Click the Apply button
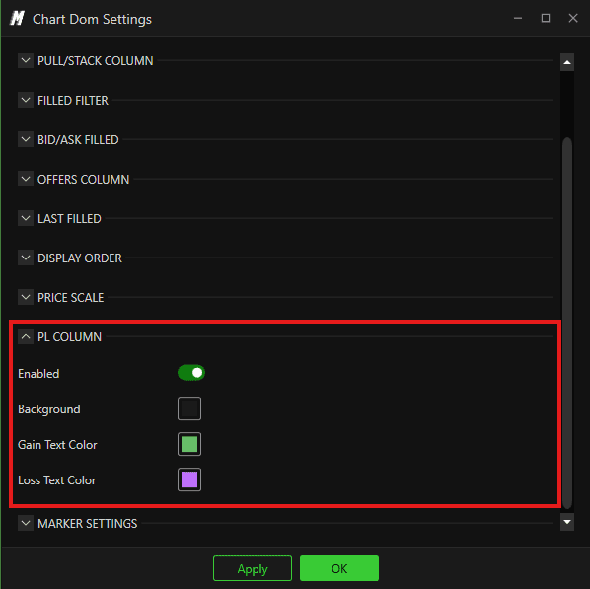Screen dimensions: 590x589 click(x=253, y=568)
